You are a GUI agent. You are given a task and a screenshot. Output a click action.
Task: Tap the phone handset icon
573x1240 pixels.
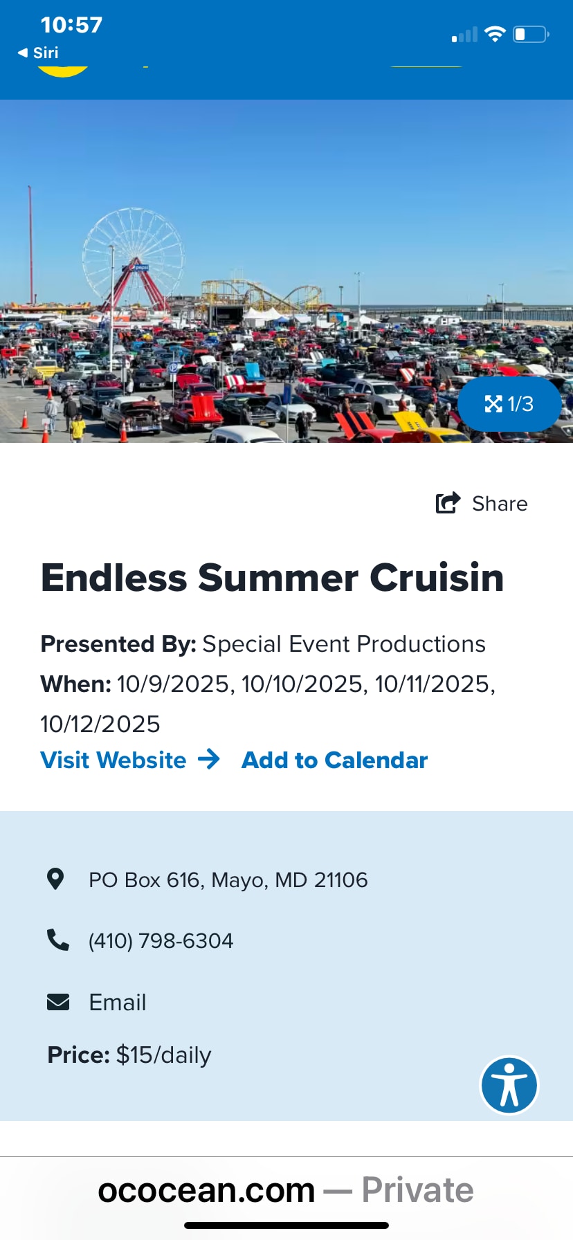[x=57, y=940]
